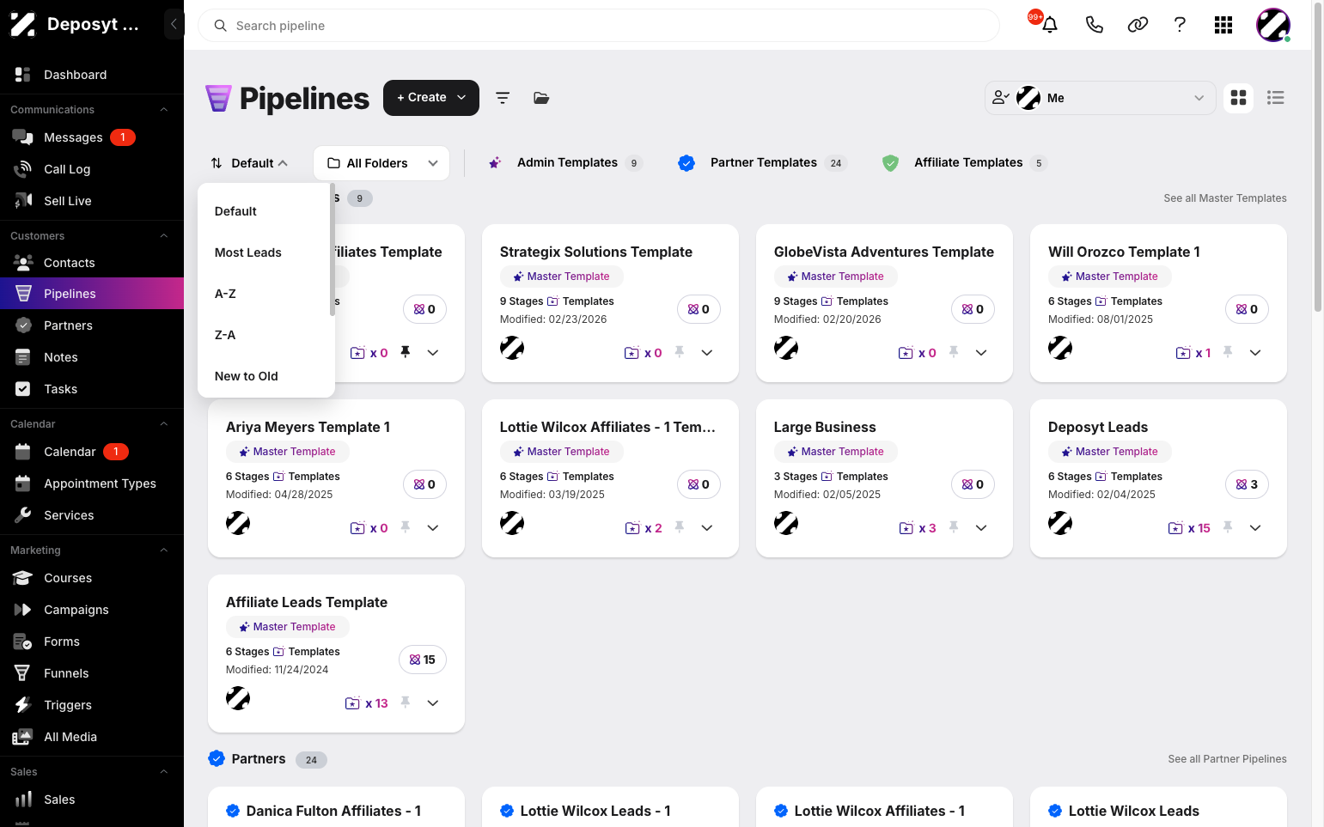1324x827 pixels.
Task: Click the Search pipeline field
Action: [x=599, y=26]
